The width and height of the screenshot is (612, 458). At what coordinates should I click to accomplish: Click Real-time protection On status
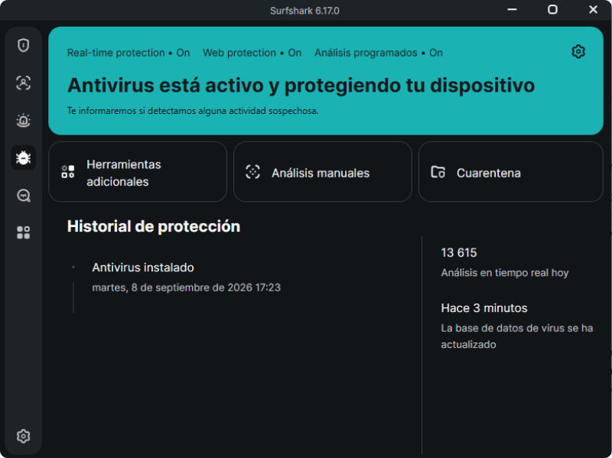(x=129, y=53)
